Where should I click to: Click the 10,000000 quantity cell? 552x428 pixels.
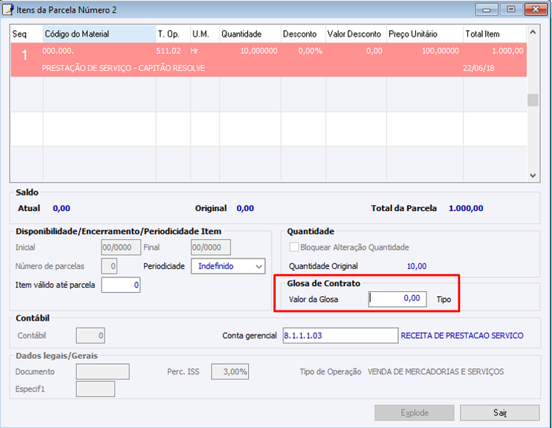(259, 51)
